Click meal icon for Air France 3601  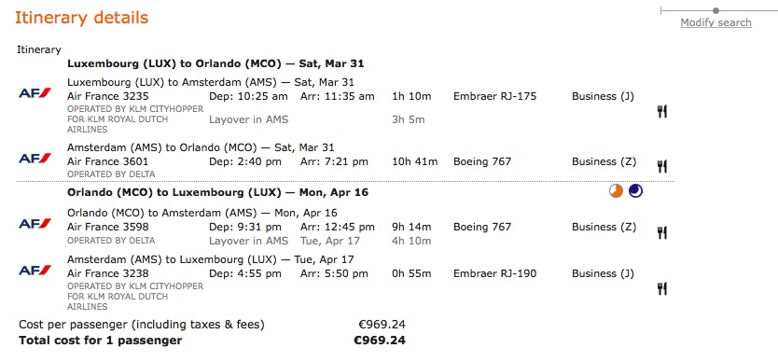pos(662,166)
